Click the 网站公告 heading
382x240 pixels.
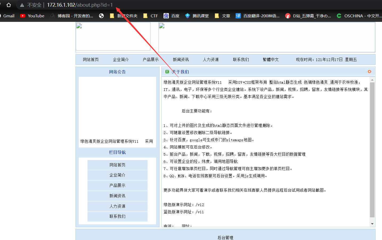pyautogui.click(x=117, y=72)
